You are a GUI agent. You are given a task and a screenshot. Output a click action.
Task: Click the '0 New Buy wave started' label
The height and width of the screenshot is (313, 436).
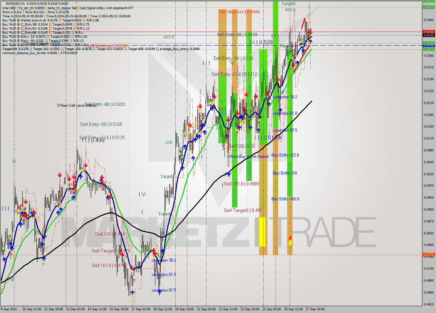point(248,156)
